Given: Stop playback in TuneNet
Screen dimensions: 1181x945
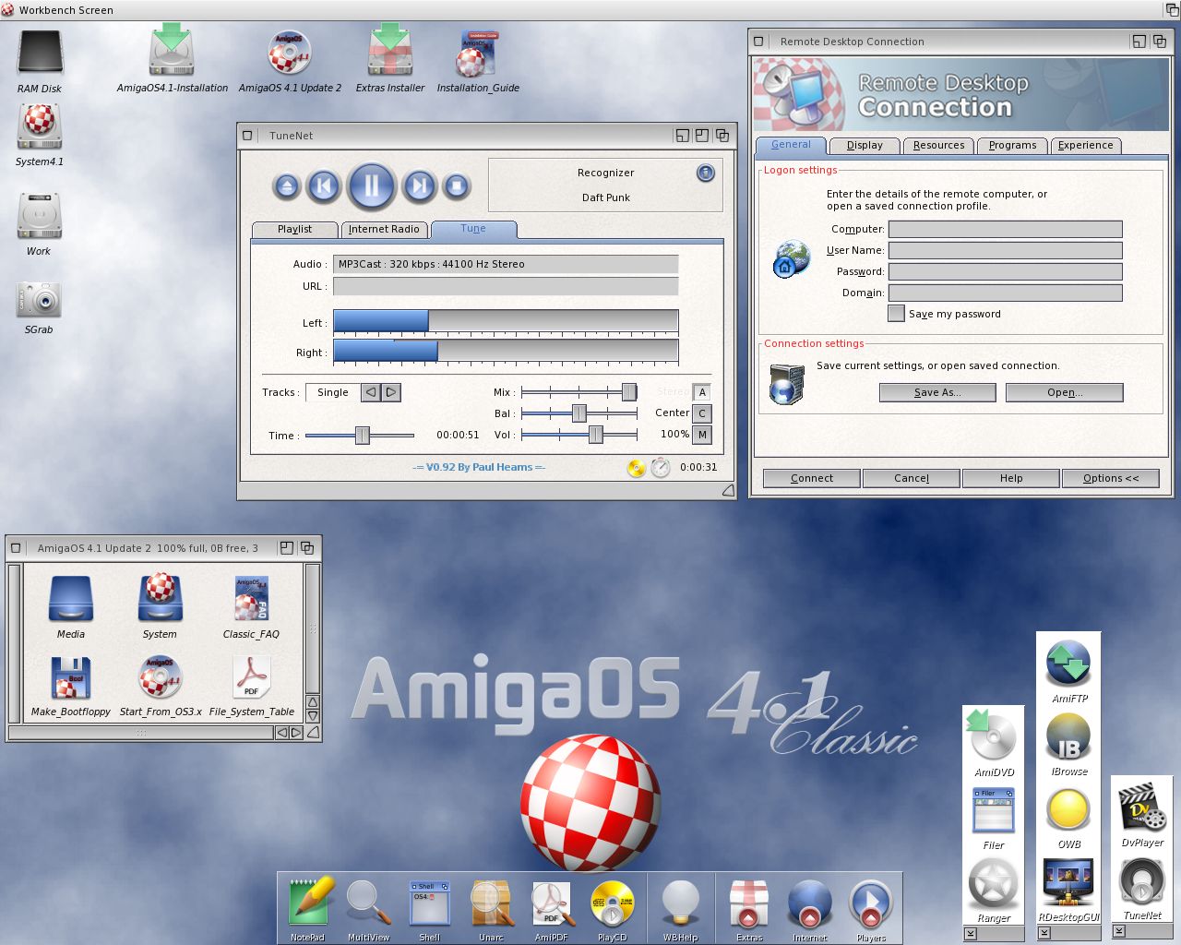Looking at the screenshot, I should tap(456, 186).
